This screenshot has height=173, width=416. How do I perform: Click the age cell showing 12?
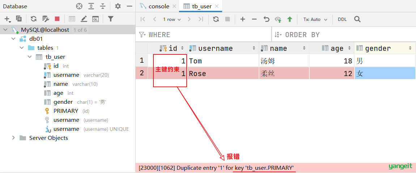tap(332, 73)
